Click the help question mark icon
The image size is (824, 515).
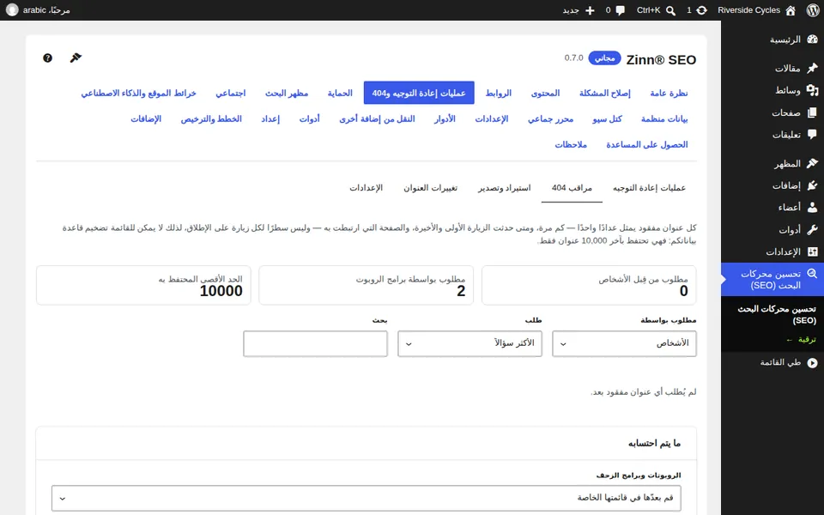(48, 58)
